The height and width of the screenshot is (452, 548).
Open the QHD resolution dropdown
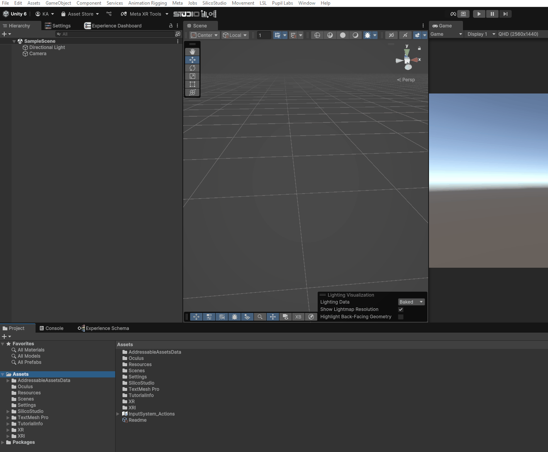522,34
